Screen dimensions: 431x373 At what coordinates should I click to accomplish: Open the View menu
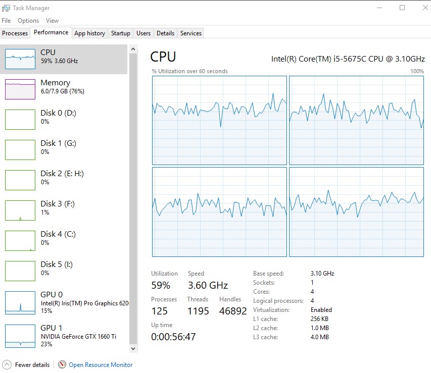tap(52, 21)
